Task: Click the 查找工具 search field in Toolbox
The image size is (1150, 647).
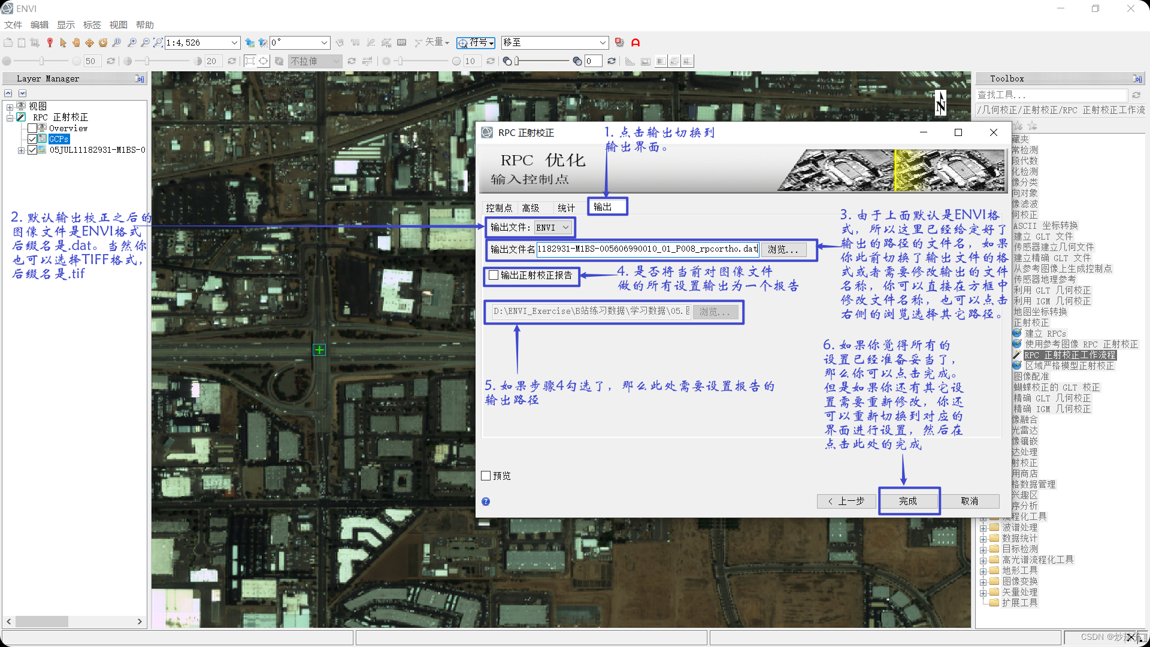Action: 1051,95
